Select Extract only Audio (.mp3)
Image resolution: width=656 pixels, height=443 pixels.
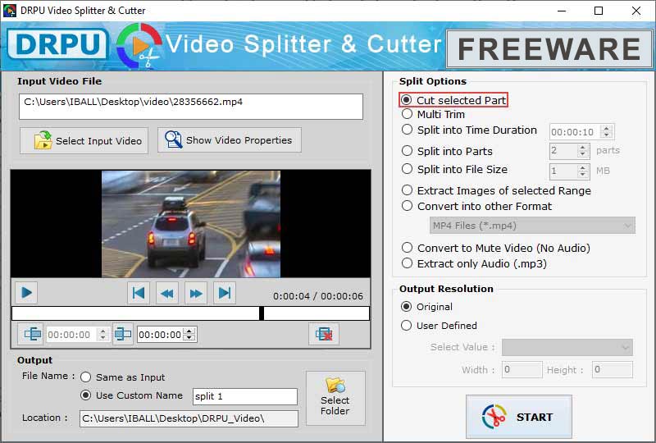[x=474, y=263]
